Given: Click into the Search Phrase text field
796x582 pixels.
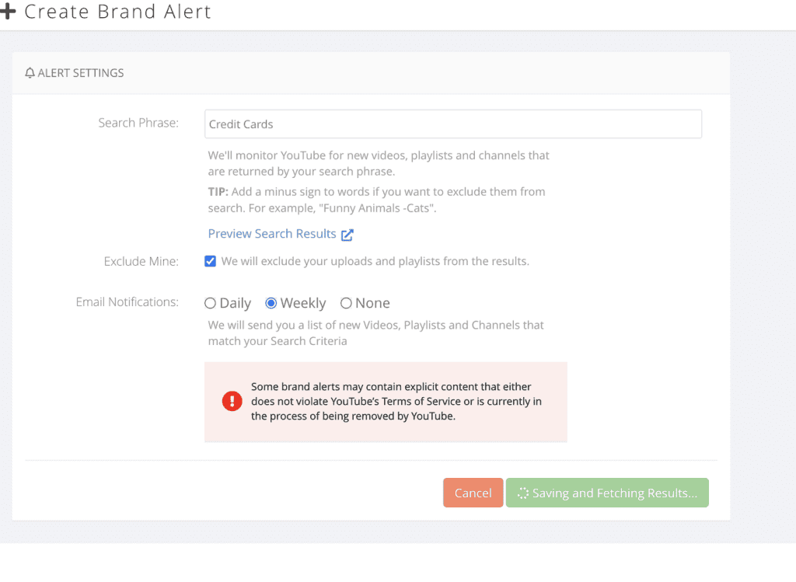Looking at the screenshot, I should (452, 124).
